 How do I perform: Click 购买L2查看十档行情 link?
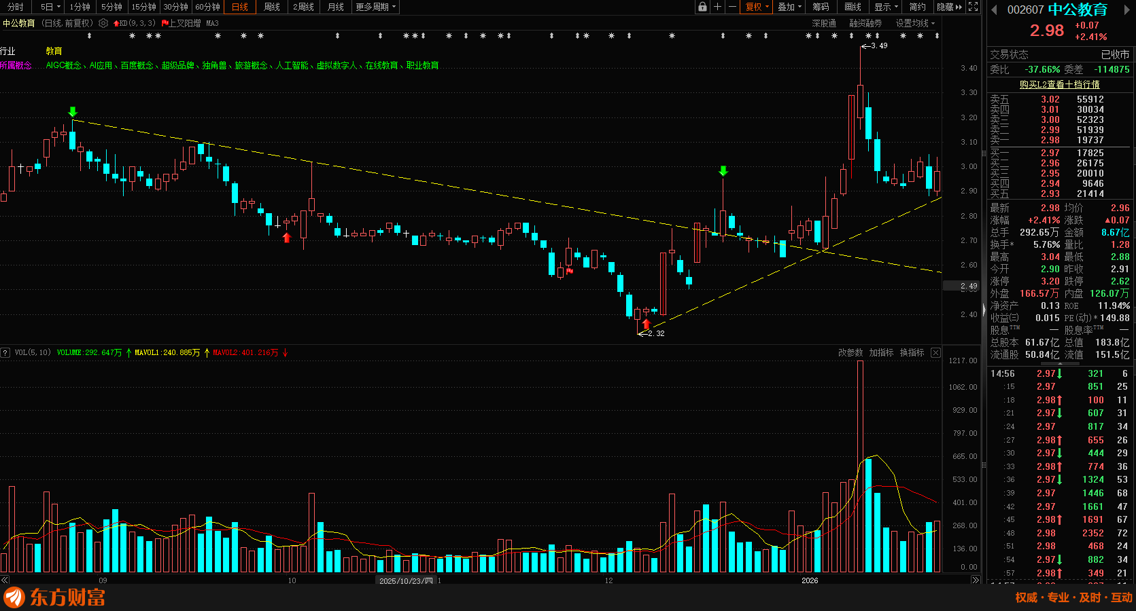(1059, 84)
